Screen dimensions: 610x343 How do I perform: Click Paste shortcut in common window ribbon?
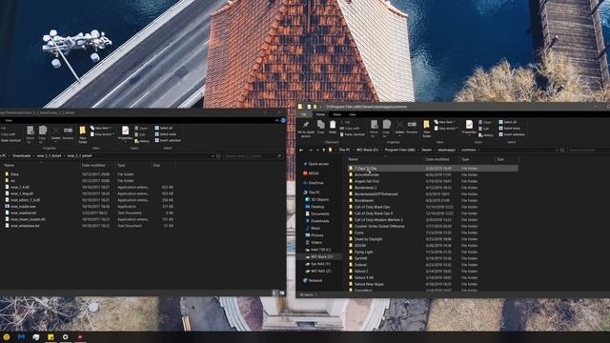(352, 134)
